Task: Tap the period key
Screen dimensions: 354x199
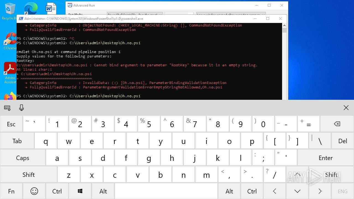Action: point(252,174)
